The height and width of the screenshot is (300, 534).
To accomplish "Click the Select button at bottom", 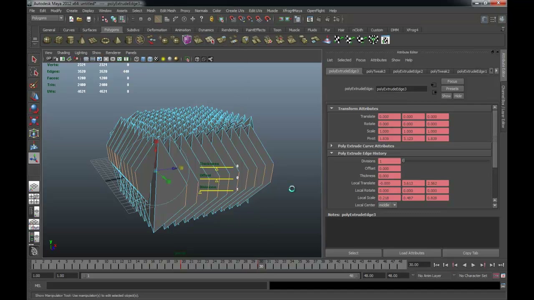I will pos(353,253).
